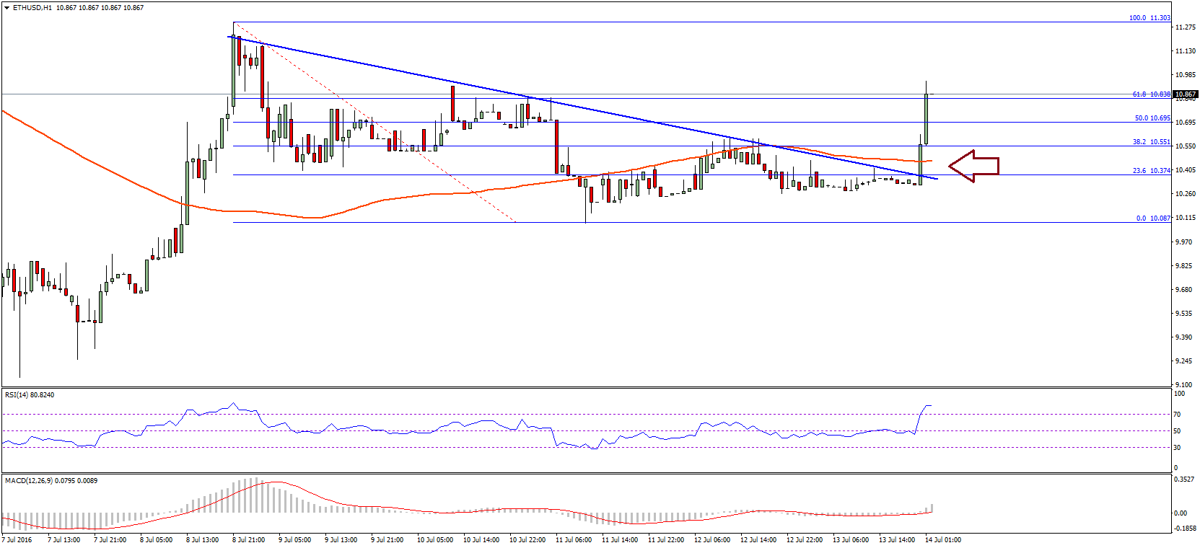Click price axis value 9.970

click(1183, 242)
